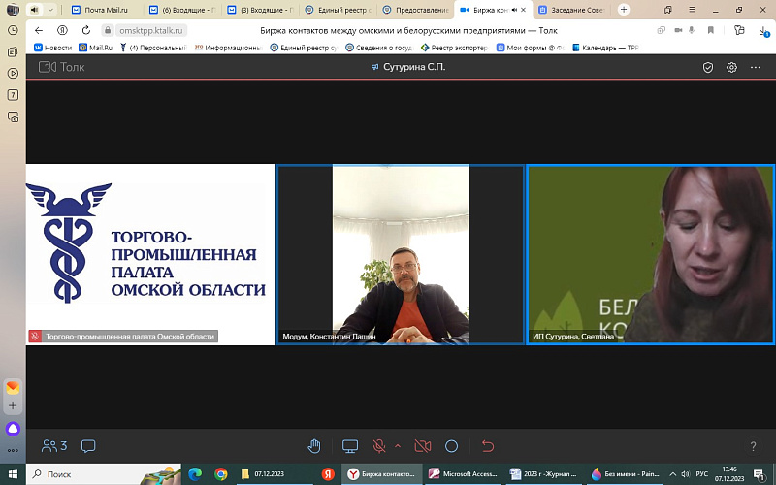The height and width of the screenshot is (485, 776).
Task: Open the sidebar tab counter 7 icon
Action: pos(13,94)
